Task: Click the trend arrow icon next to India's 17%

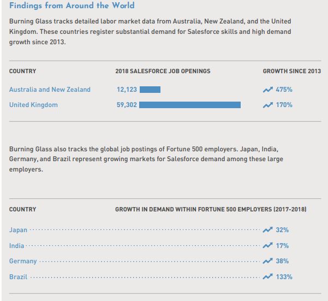Action: coord(268,245)
